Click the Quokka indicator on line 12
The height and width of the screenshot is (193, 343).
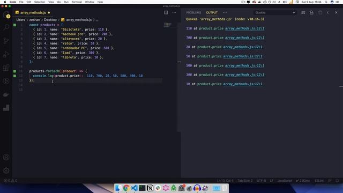(x=14, y=76)
